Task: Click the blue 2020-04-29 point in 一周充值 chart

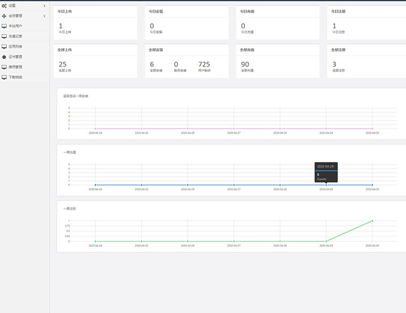Action: pyautogui.click(x=326, y=185)
